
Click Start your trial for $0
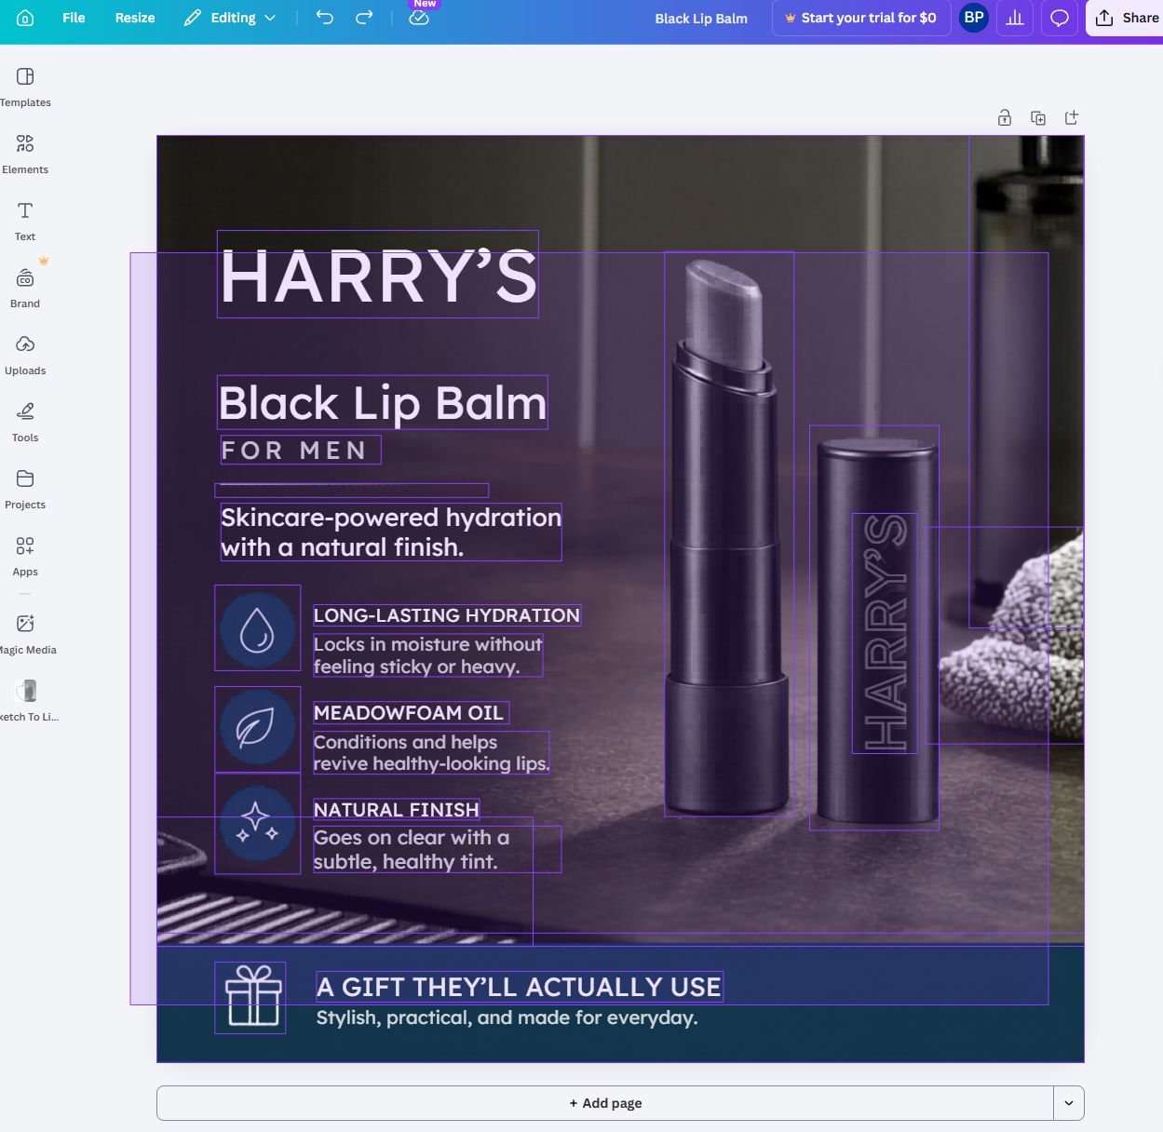point(861,18)
